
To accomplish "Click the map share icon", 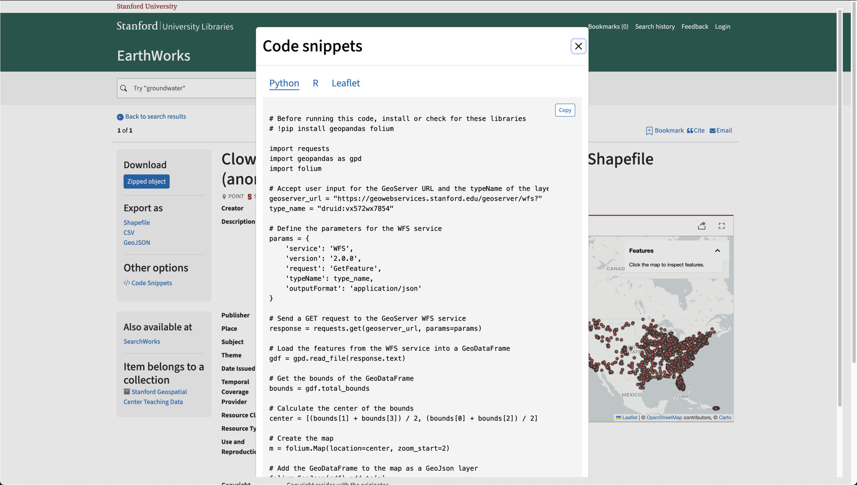I will point(702,226).
